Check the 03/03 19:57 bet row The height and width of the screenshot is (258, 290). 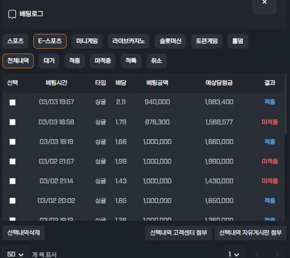point(12,102)
